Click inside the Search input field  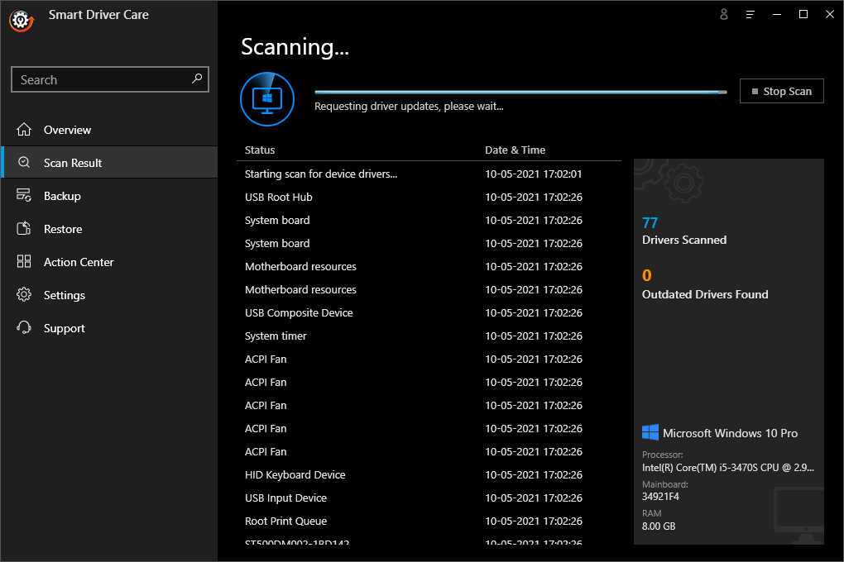[99, 79]
